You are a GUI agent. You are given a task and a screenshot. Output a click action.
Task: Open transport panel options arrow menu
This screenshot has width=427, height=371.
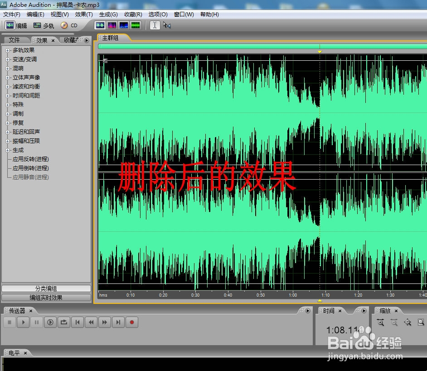tap(308, 311)
